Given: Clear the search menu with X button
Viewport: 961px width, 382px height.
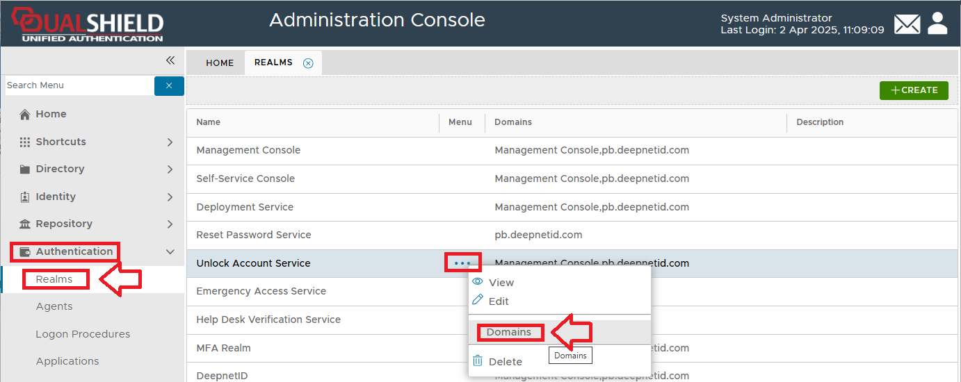Looking at the screenshot, I should coord(169,85).
